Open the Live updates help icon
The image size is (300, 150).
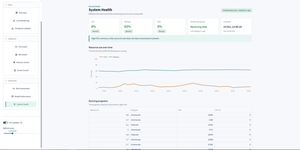pos(21,122)
